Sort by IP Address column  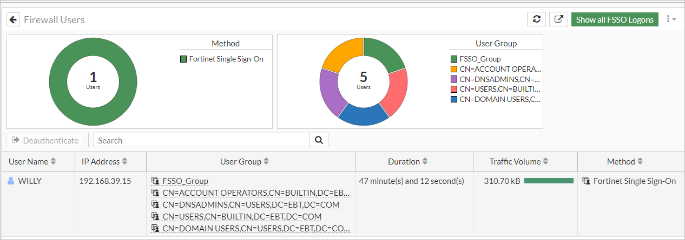104,162
